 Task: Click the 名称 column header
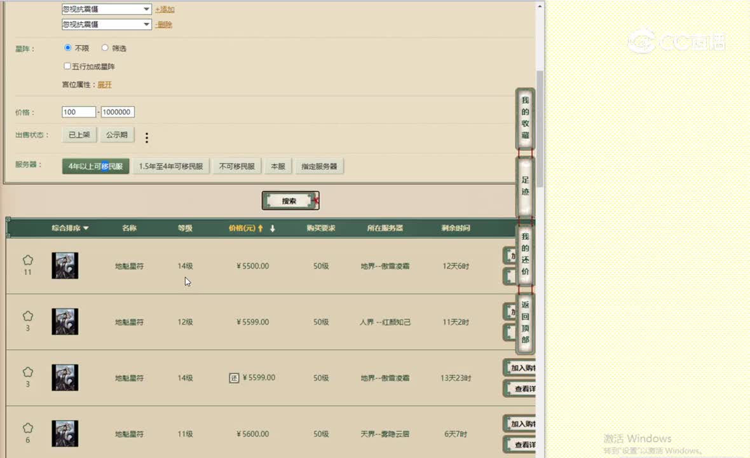tap(129, 228)
